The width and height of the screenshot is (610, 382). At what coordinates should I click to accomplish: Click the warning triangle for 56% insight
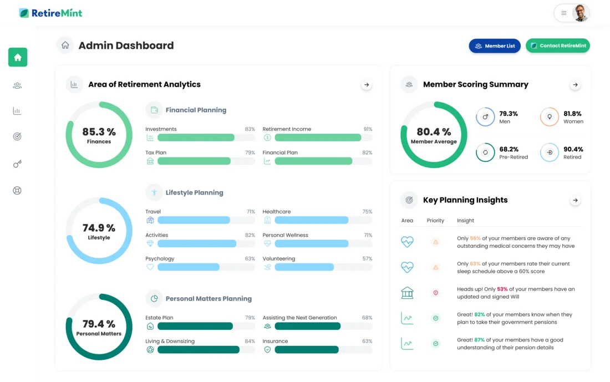tap(436, 242)
